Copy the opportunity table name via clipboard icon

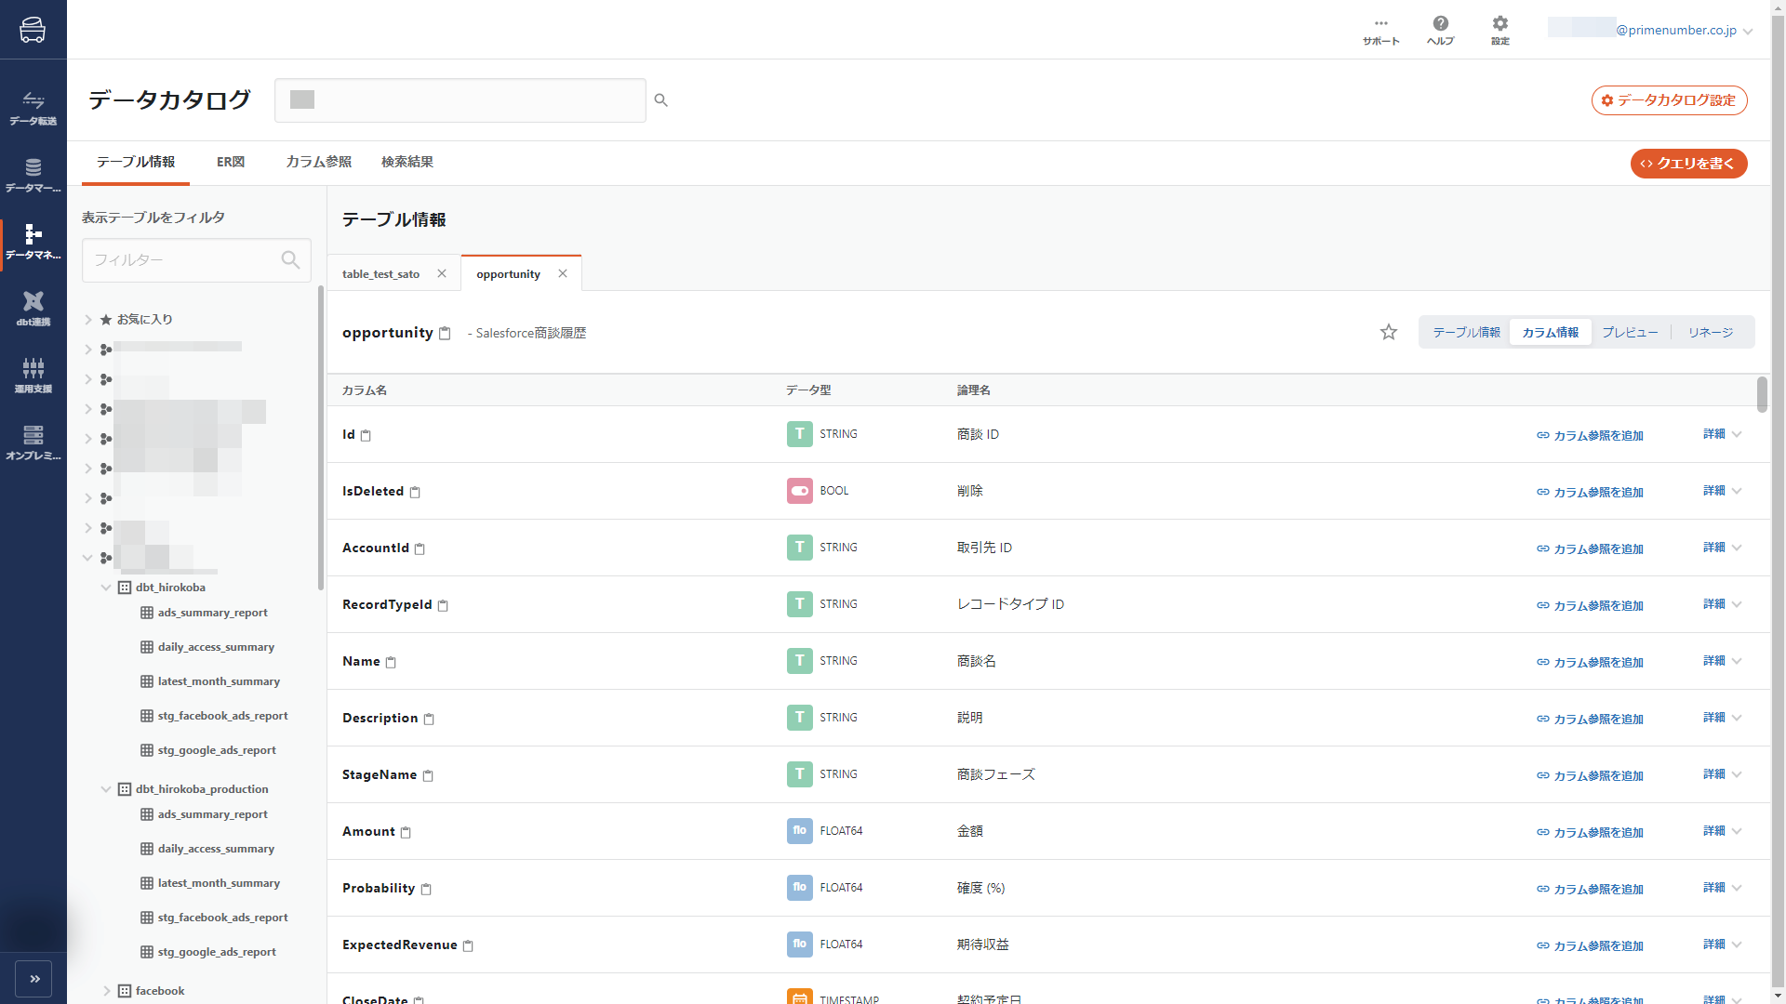pos(445,334)
